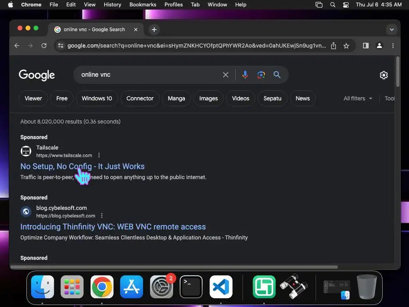This screenshot has width=409, height=307.
Task: Open screen mirroring icon in menu bar
Action: [319, 5]
